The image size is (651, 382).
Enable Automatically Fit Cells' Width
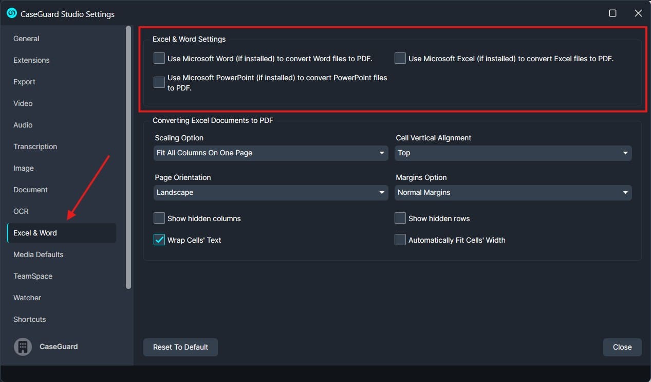400,240
